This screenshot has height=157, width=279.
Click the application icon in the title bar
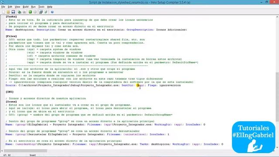coord(2,2)
